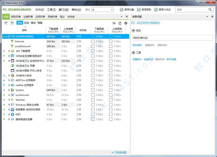Select the 隐藏 filter button
The height and width of the screenshot is (157, 217).
click(40, 23)
